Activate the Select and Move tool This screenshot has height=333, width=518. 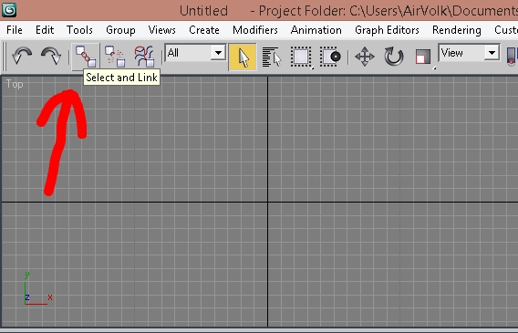pyautogui.click(x=365, y=57)
